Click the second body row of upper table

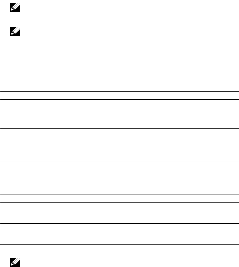[119, 145]
